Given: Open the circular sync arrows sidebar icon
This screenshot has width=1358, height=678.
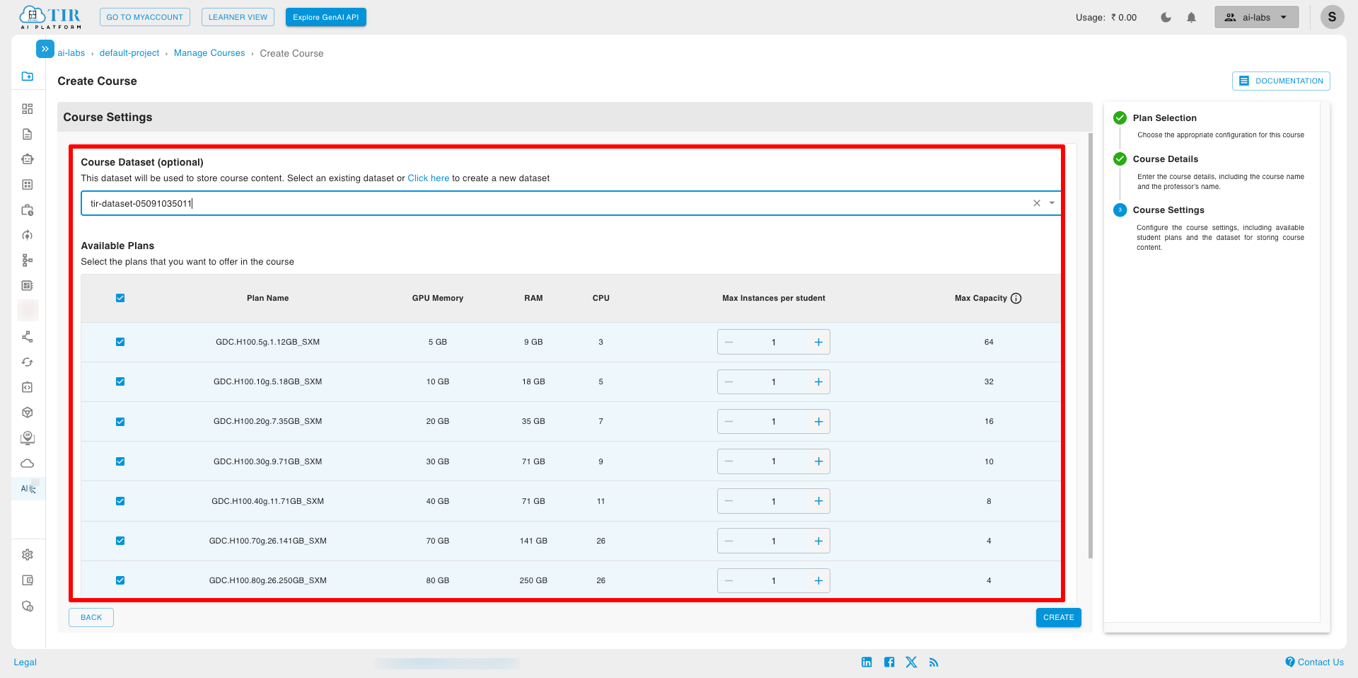Looking at the screenshot, I should tap(28, 362).
